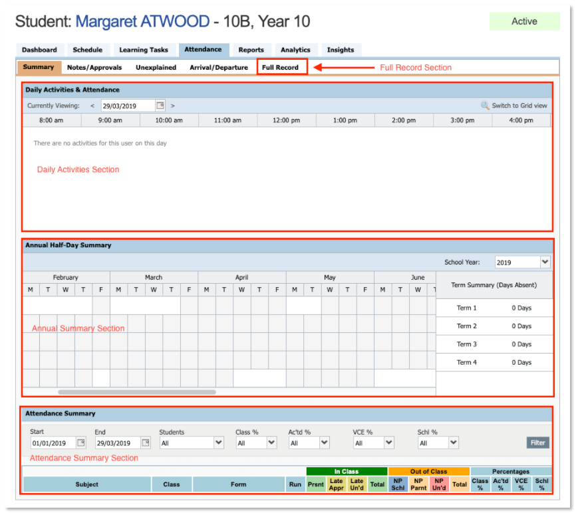The height and width of the screenshot is (513, 578).
Task: Switch to the Unexplained tab
Action: pyautogui.click(x=156, y=67)
